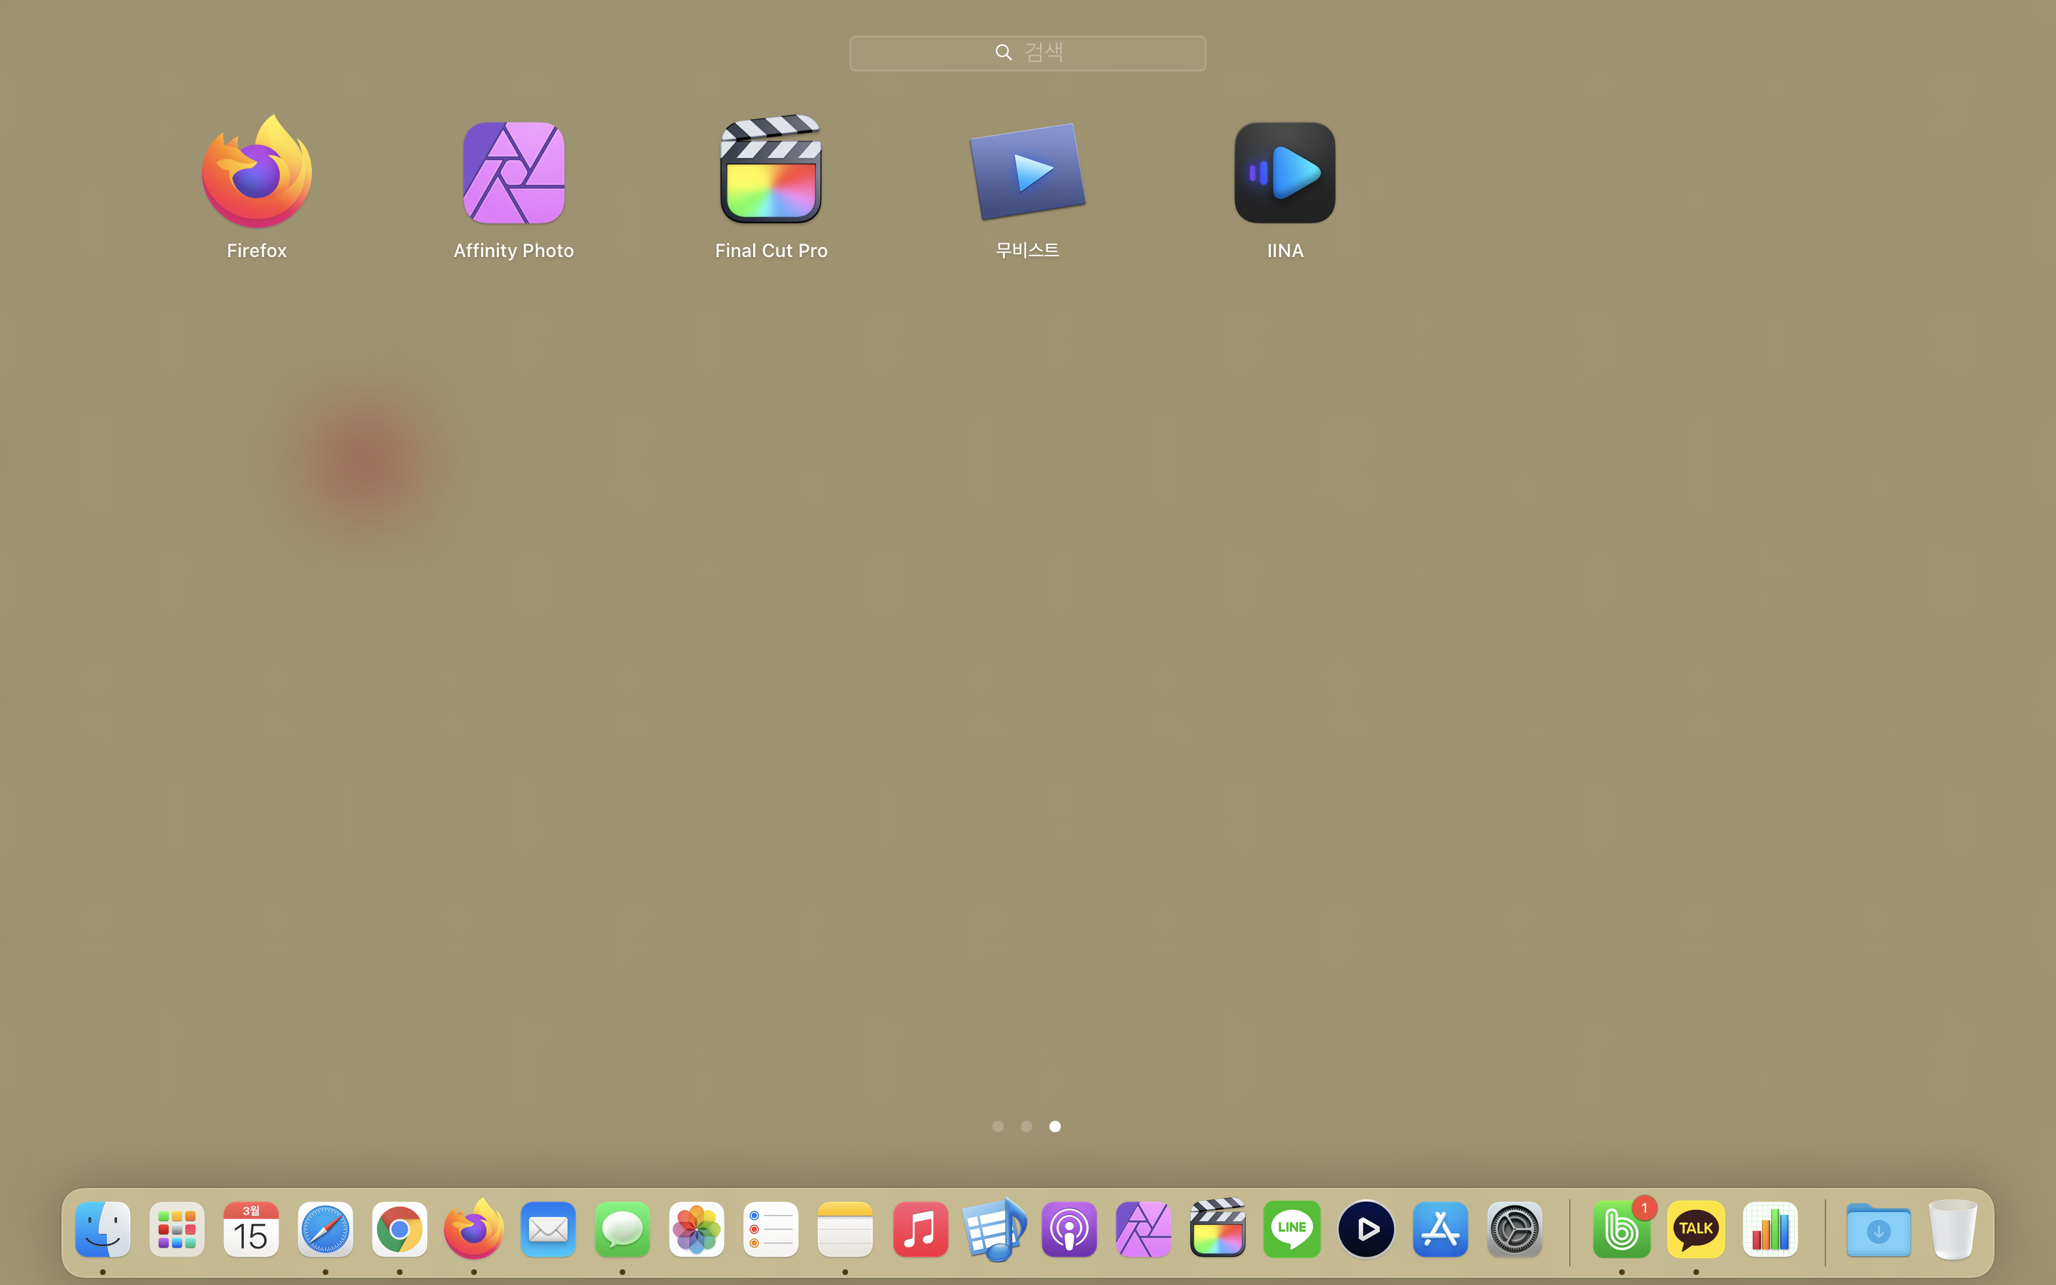Launch Firefox from Launchpad grid
This screenshot has height=1285, width=2056.
click(x=256, y=174)
